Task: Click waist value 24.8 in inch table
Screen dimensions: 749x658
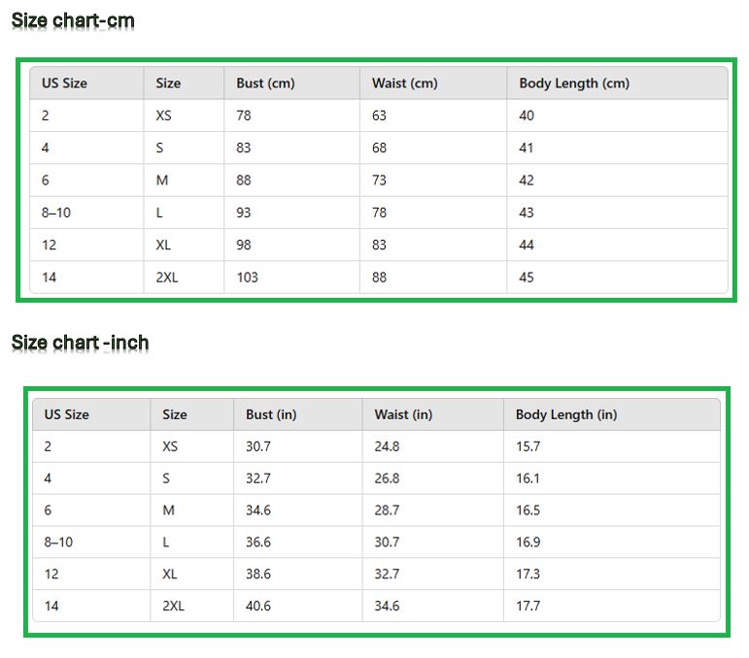Action: tap(387, 446)
